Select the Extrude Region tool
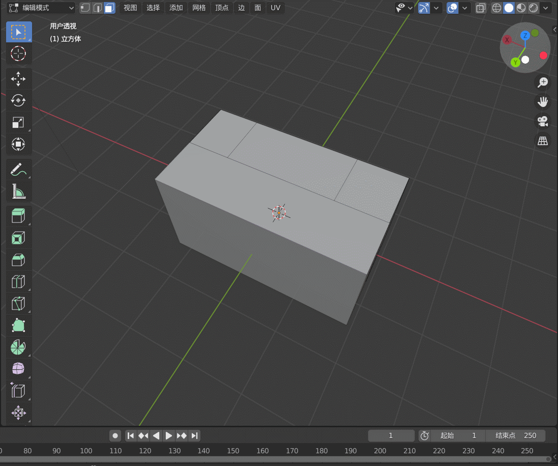This screenshot has width=558, height=466. point(19,216)
